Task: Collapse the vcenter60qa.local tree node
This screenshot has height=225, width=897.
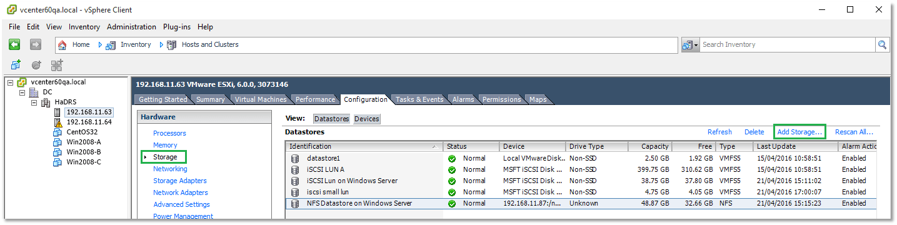Action: pos(11,82)
